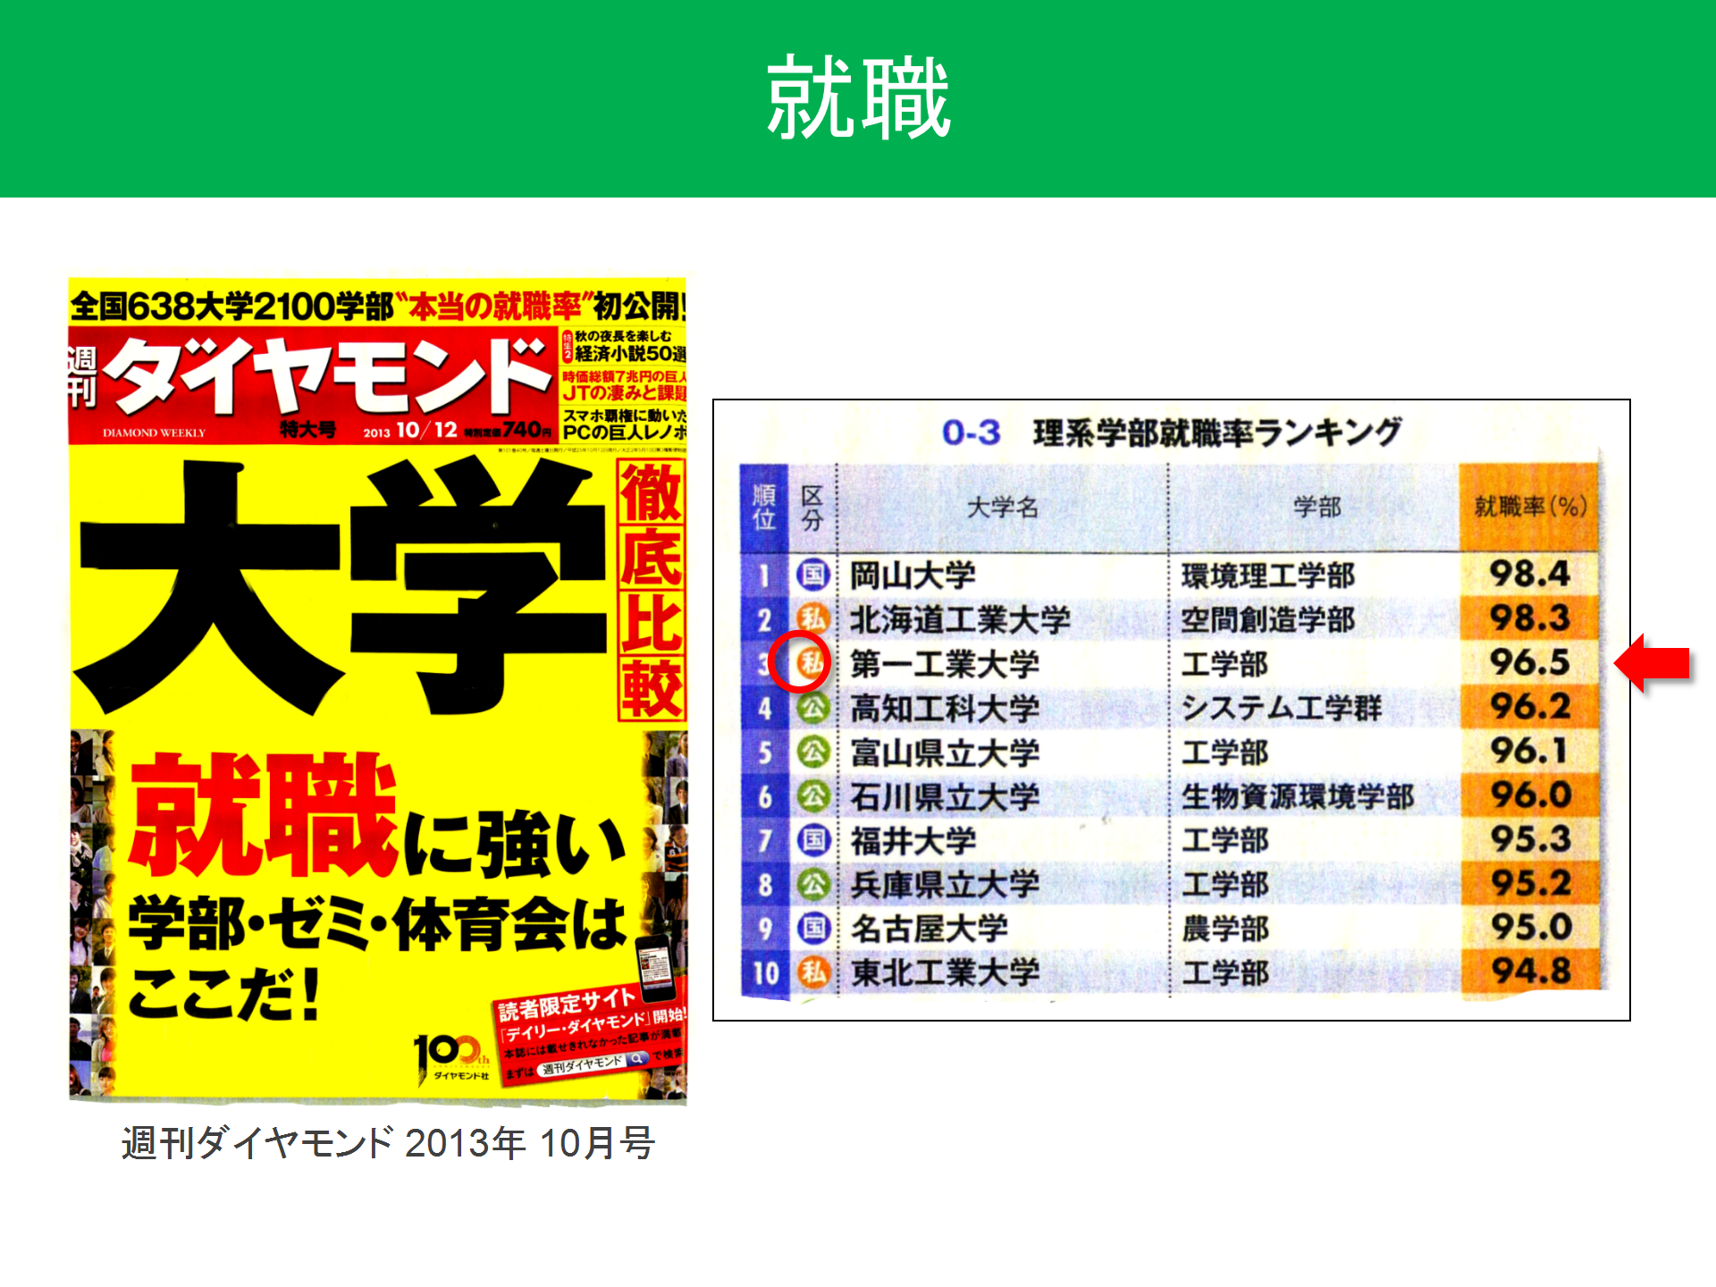Click the faculty cell システム工学群

click(x=1282, y=708)
